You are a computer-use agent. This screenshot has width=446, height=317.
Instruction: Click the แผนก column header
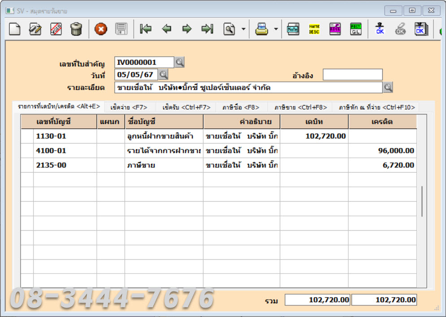click(111, 122)
